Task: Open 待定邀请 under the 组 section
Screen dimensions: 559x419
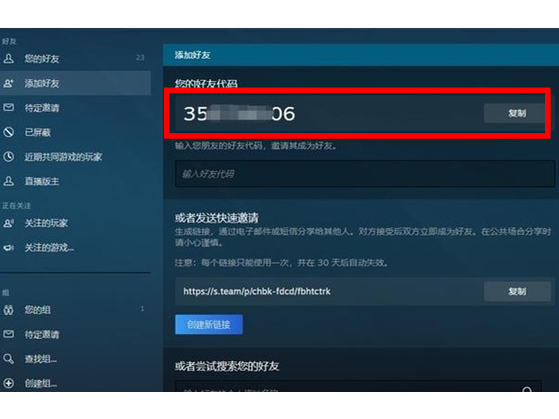Action: coord(42,334)
